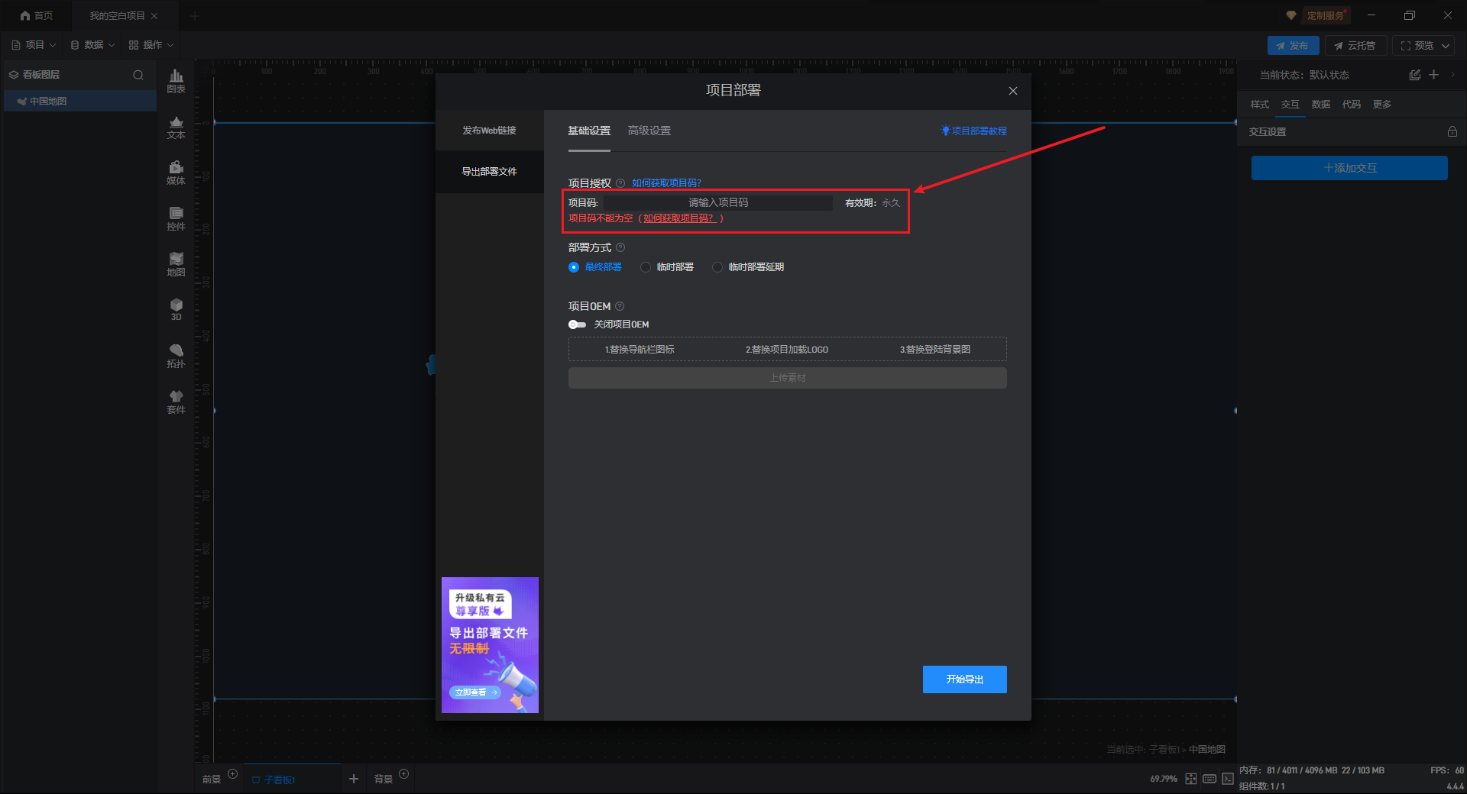Add a new sub-board tab with plus
This screenshot has height=794, width=1467.
[354, 779]
